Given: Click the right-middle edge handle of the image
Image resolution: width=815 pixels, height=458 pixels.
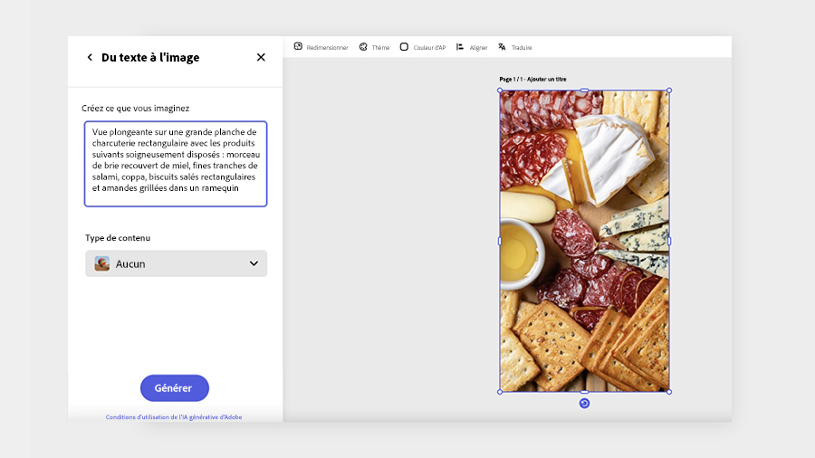Looking at the screenshot, I should 669,241.
